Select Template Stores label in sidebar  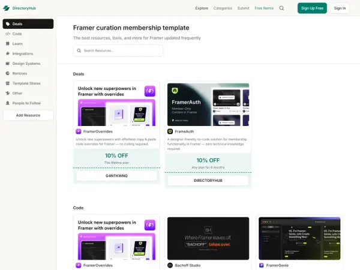tap(26, 83)
